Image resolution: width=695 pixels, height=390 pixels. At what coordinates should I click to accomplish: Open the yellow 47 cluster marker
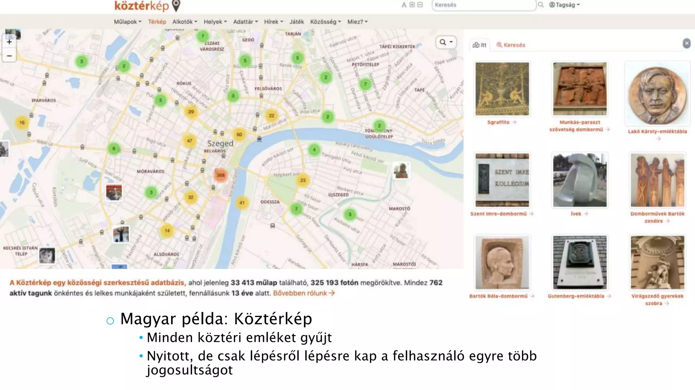(189, 140)
